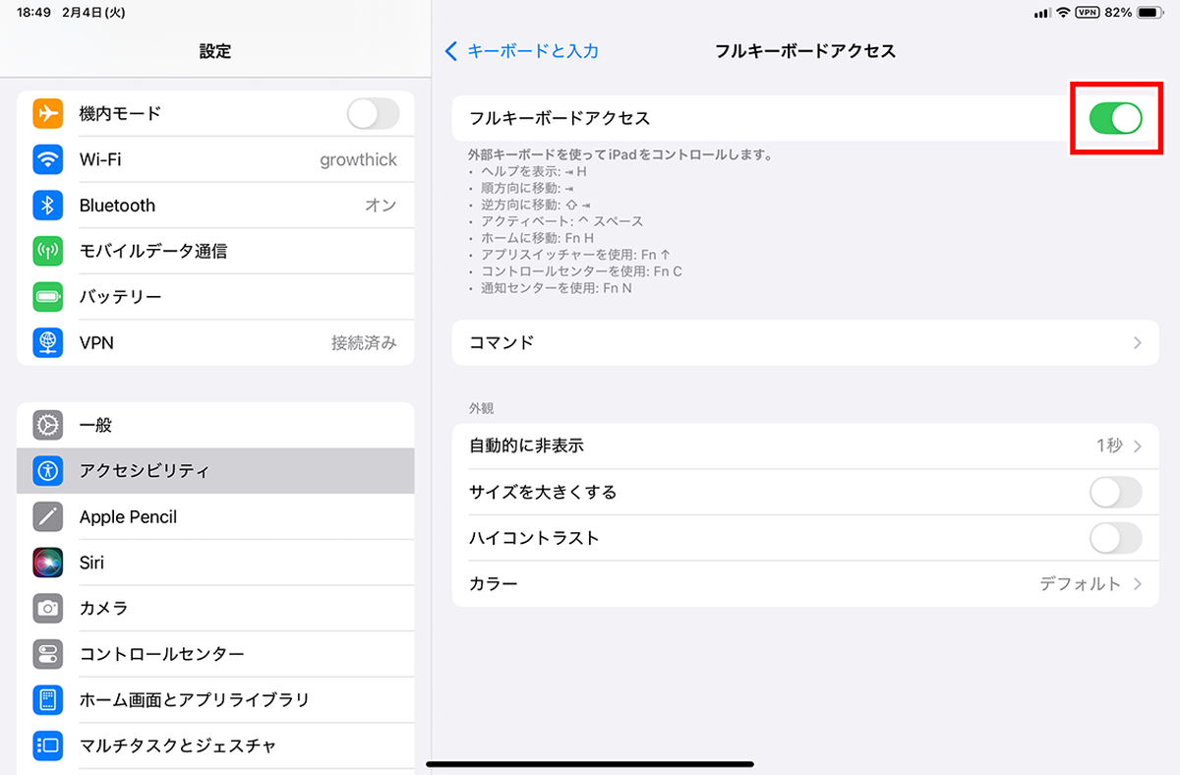Tap the デフォルト color value

(x=1080, y=584)
